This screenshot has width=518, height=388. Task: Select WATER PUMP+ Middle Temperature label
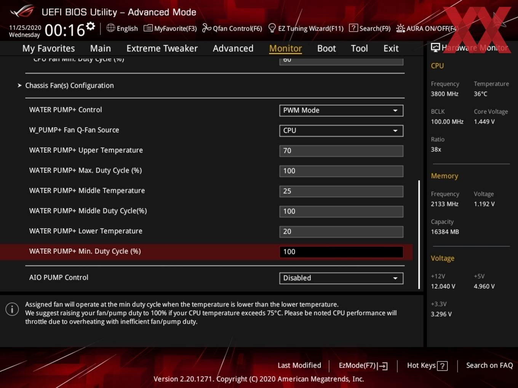[x=87, y=190]
